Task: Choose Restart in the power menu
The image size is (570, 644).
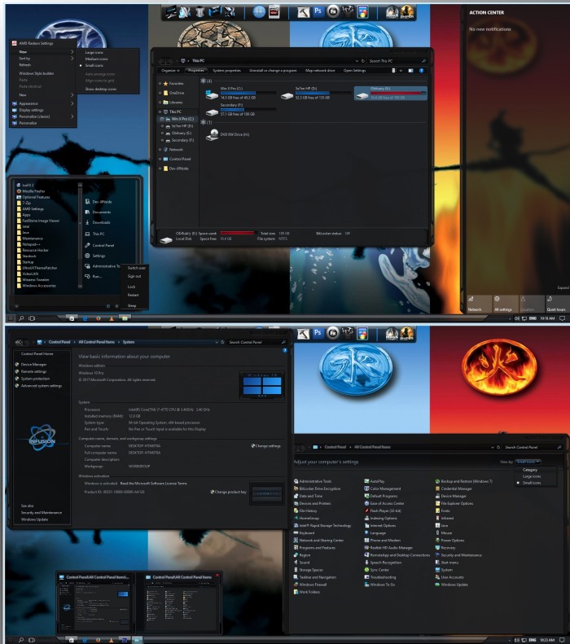Action: click(x=133, y=296)
